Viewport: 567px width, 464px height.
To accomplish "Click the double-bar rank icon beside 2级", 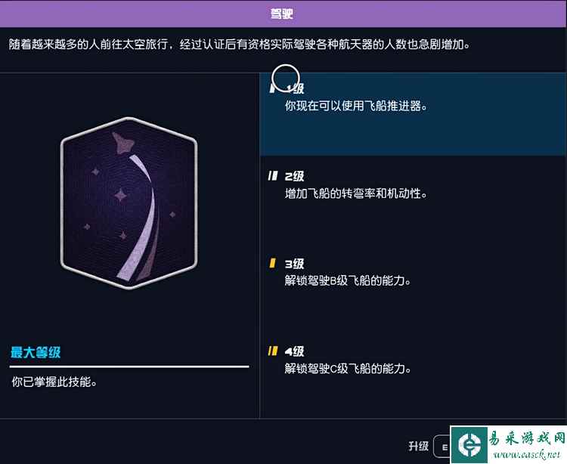I will point(273,176).
